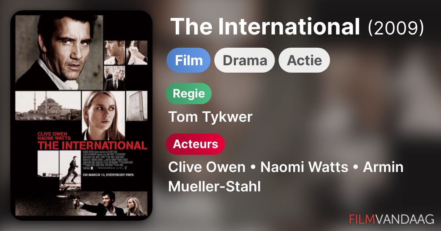441x231 pixels.
Task: Click the movie title The International
Action: [x=265, y=26]
